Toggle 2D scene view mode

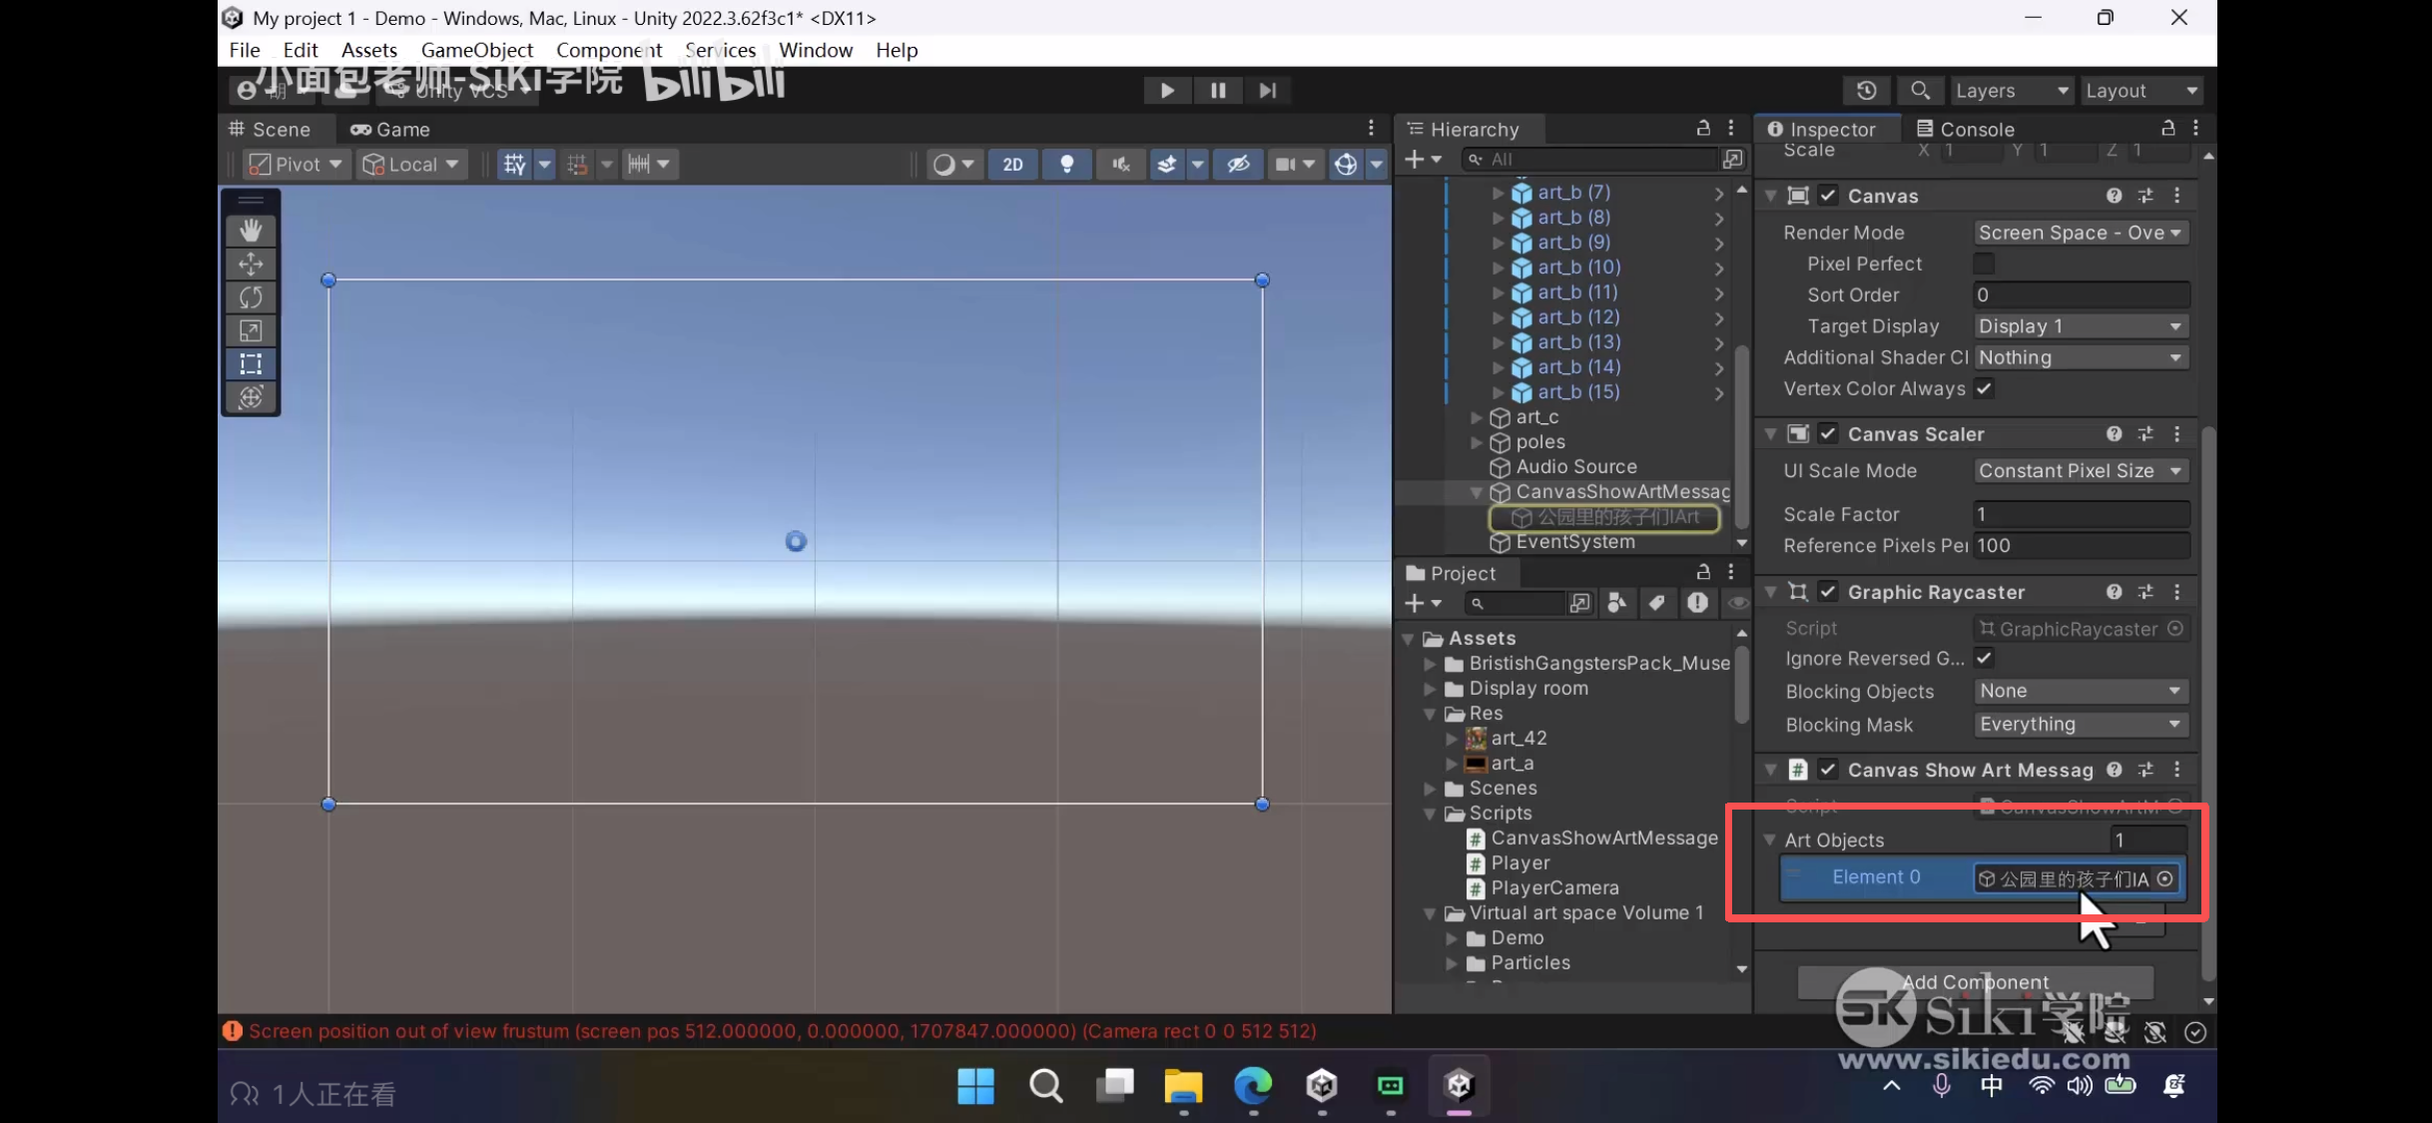(x=1012, y=164)
